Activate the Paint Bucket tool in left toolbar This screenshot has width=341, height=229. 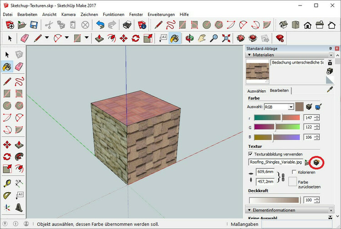click(7, 67)
